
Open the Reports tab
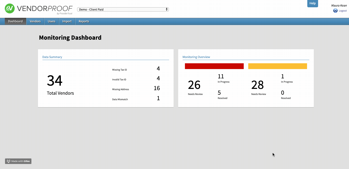[x=84, y=21]
